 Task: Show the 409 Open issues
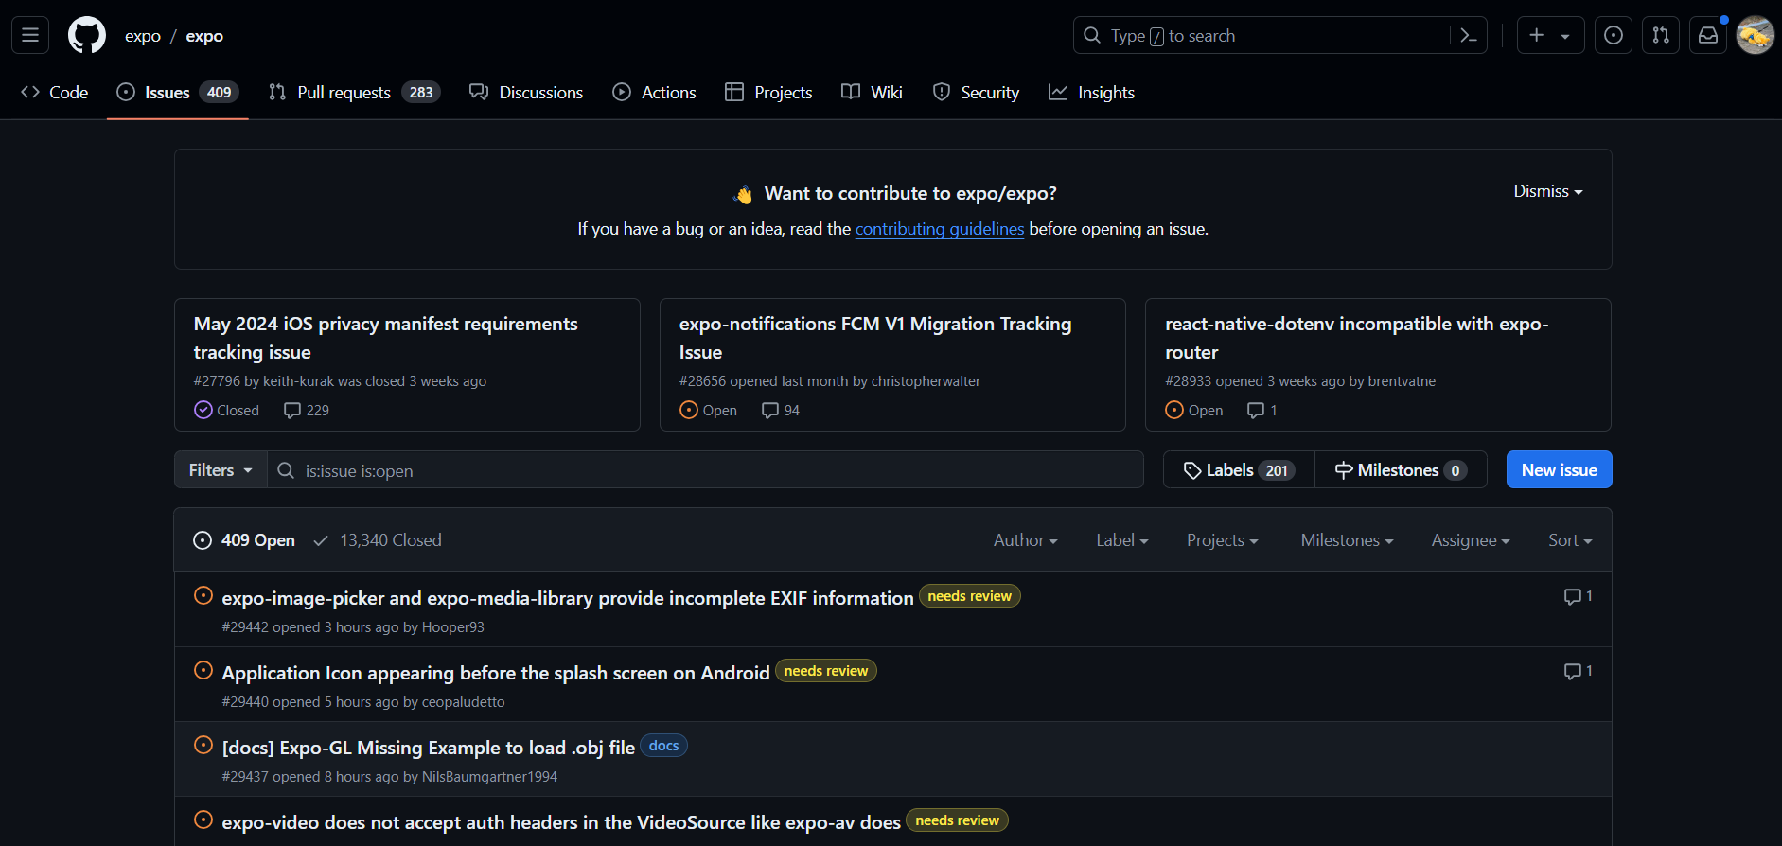pyautogui.click(x=244, y=539)
